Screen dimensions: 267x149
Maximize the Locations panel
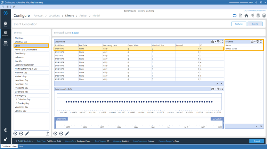coord(261,41)
